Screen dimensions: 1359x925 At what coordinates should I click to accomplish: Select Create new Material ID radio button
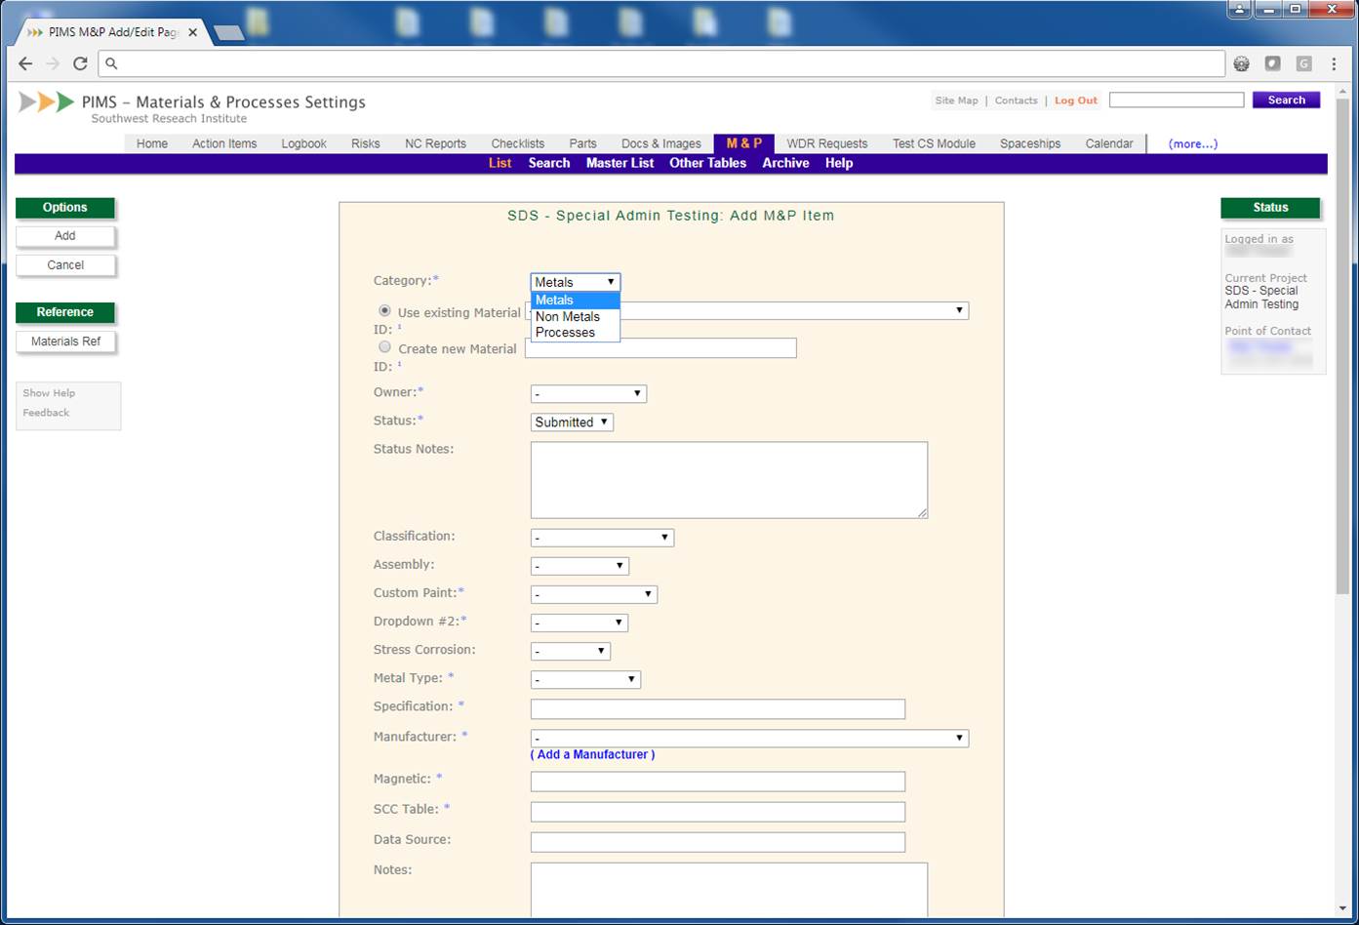[x=384, y=346]
